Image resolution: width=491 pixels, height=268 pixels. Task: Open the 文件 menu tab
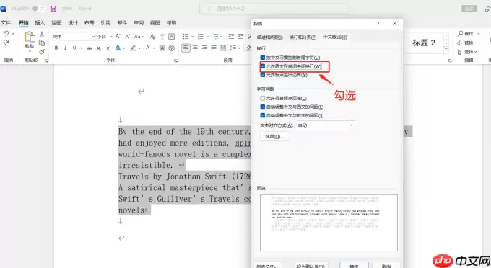(x=6, y=23)
